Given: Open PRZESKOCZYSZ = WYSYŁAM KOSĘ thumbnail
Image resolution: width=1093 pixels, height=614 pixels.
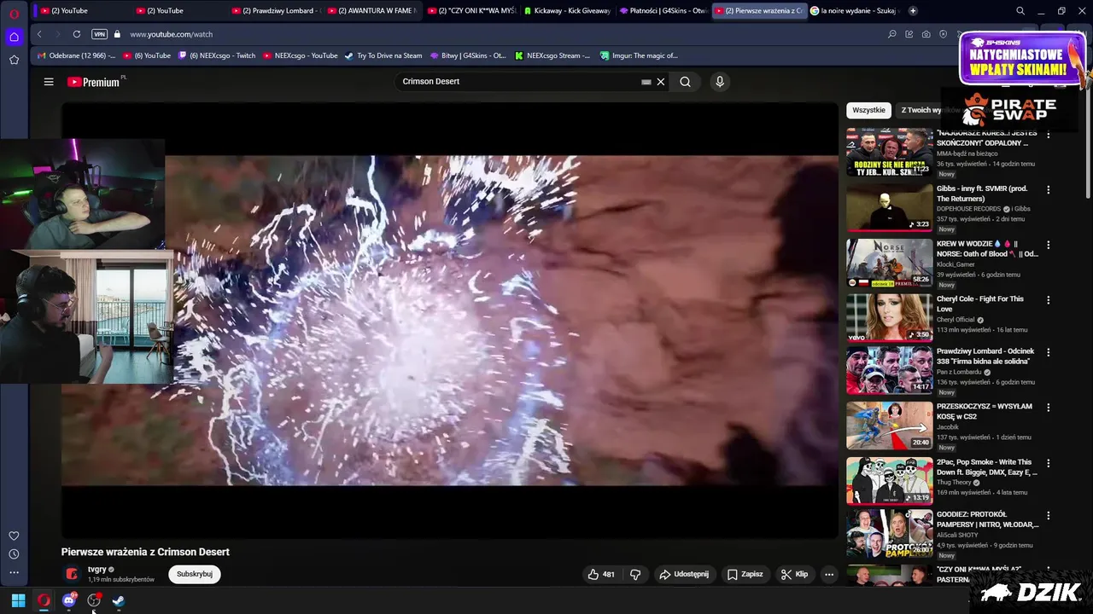Looking at the screenshot, I should pos(889,426).
